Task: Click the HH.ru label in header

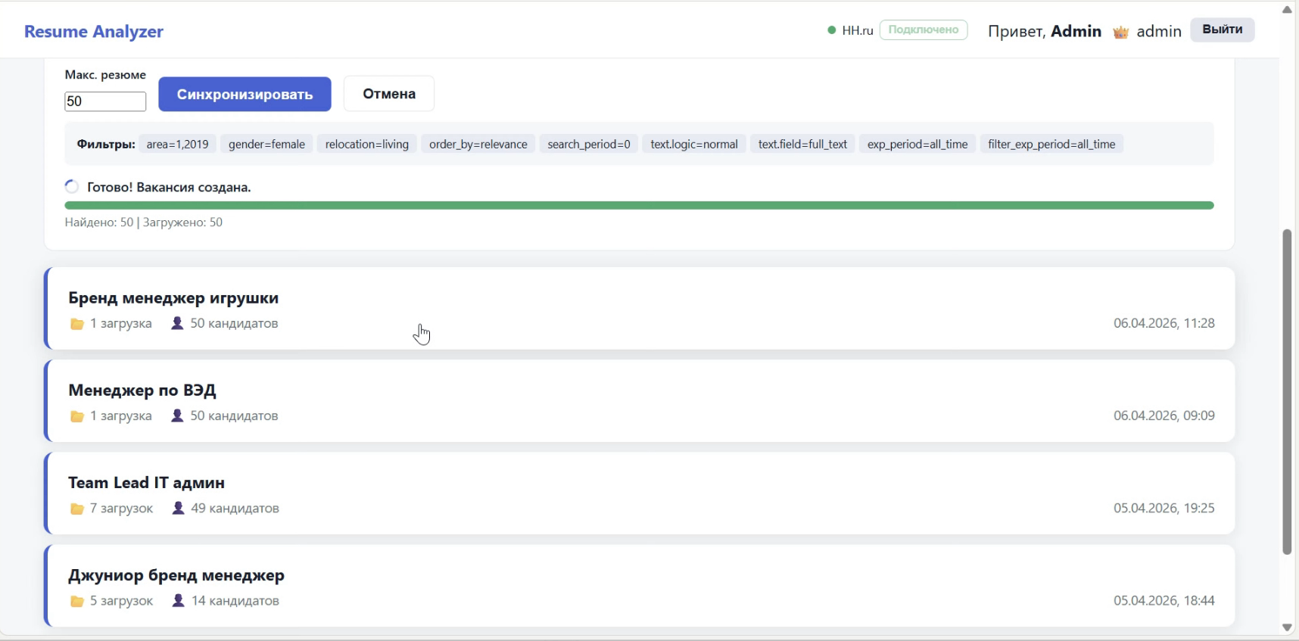Action: pyautogui.click(x=858, y=30)
